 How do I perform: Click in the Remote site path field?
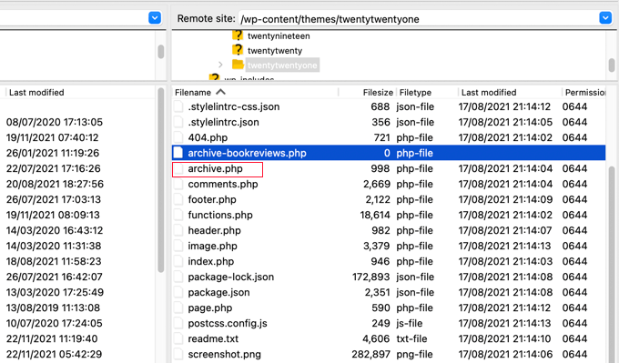[420, 18]
